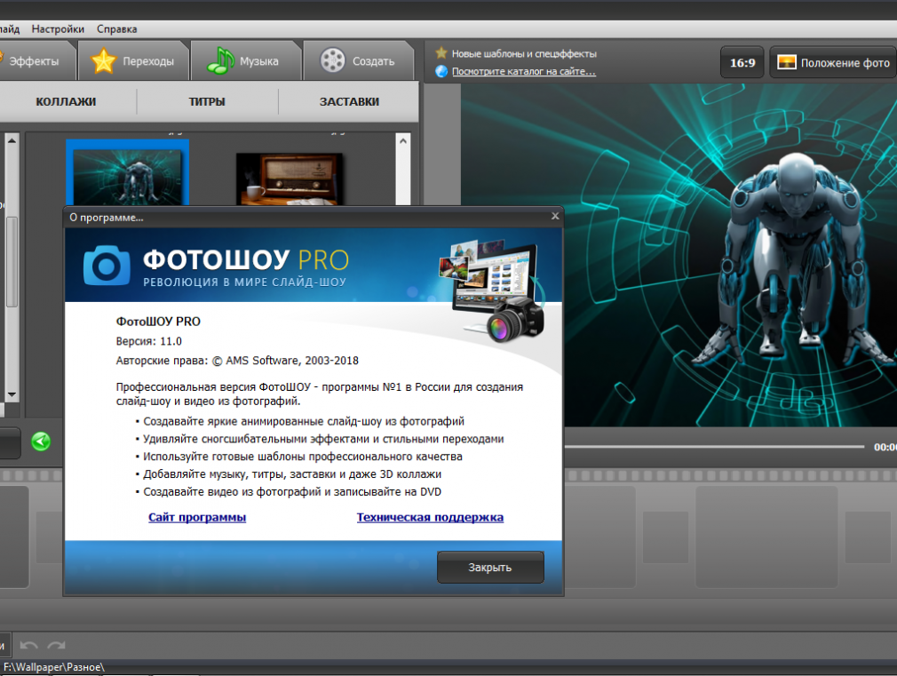Screen dimensions: 897x676
Task: Click the undo arrow icon
Action: click(x=28, y=646)
